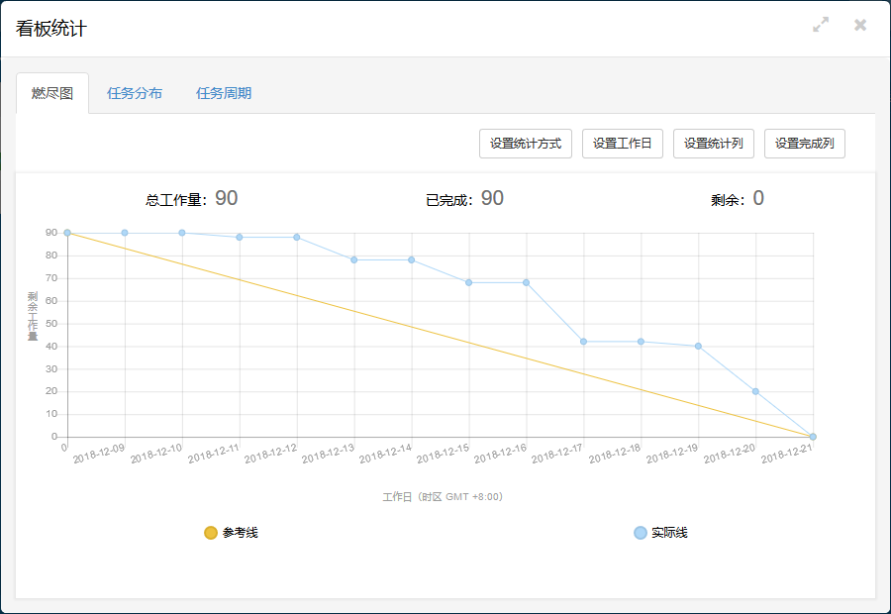Close the 看板统计 dialog
891x614 pixels.
(x=860, y=25)
